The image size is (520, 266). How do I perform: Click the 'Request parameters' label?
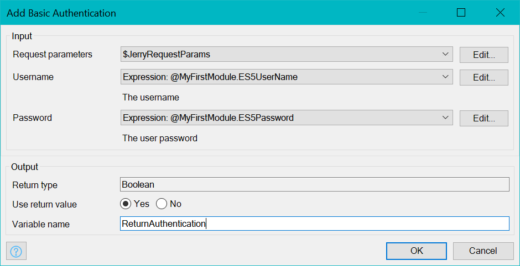53,54
